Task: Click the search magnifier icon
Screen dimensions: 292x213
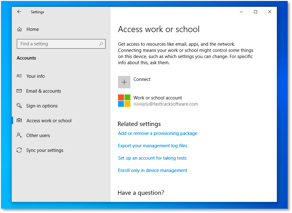Action: 101,44
